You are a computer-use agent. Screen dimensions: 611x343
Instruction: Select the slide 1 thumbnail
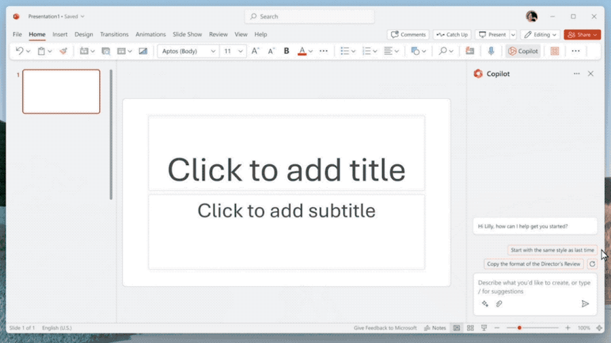click(x=61, y=91)
